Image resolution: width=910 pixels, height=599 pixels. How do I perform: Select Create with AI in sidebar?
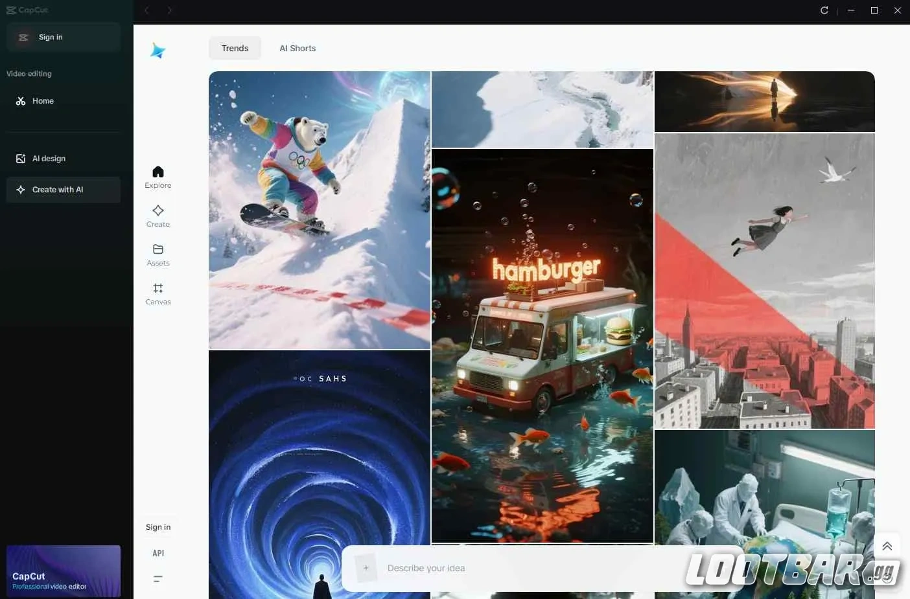[x=58, y=190]
